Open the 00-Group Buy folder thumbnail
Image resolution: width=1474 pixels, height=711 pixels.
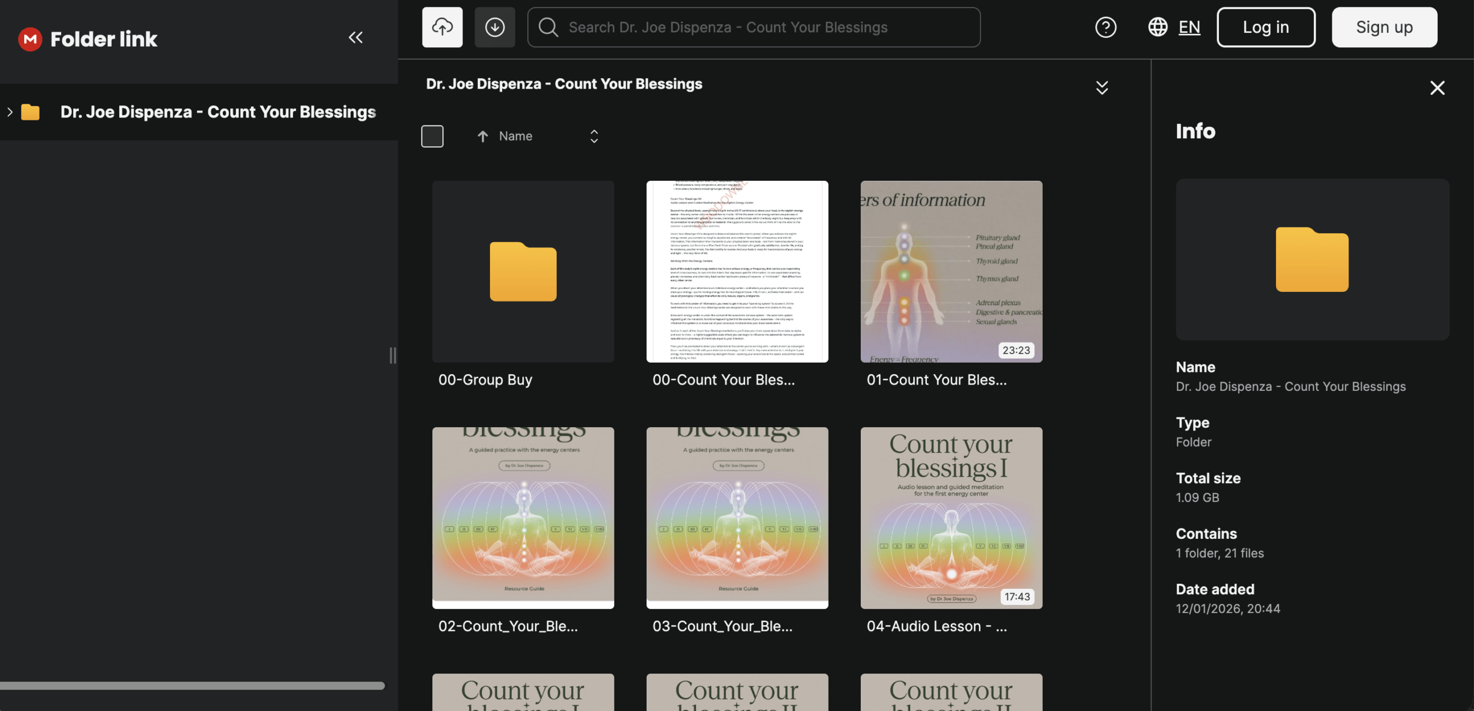coord(523,272)
